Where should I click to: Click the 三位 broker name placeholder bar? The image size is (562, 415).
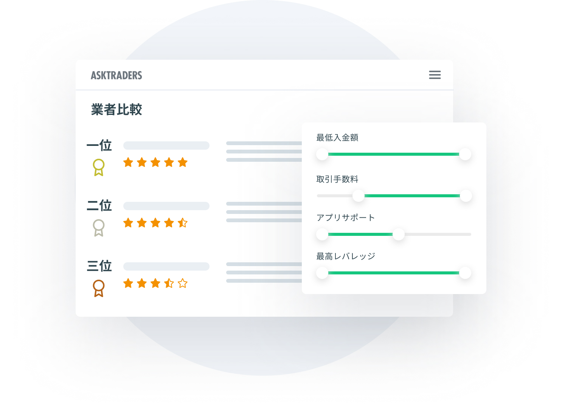point(166,266)
